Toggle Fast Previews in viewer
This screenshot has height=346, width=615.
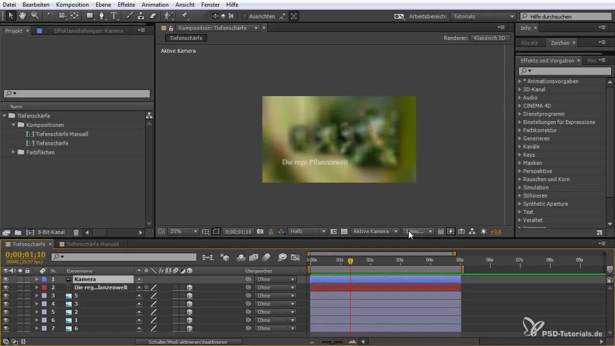pos(451,231)
